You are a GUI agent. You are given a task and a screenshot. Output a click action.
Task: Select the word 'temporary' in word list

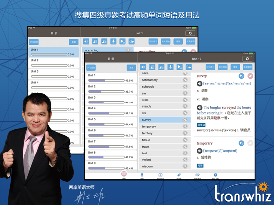(165, 127)
